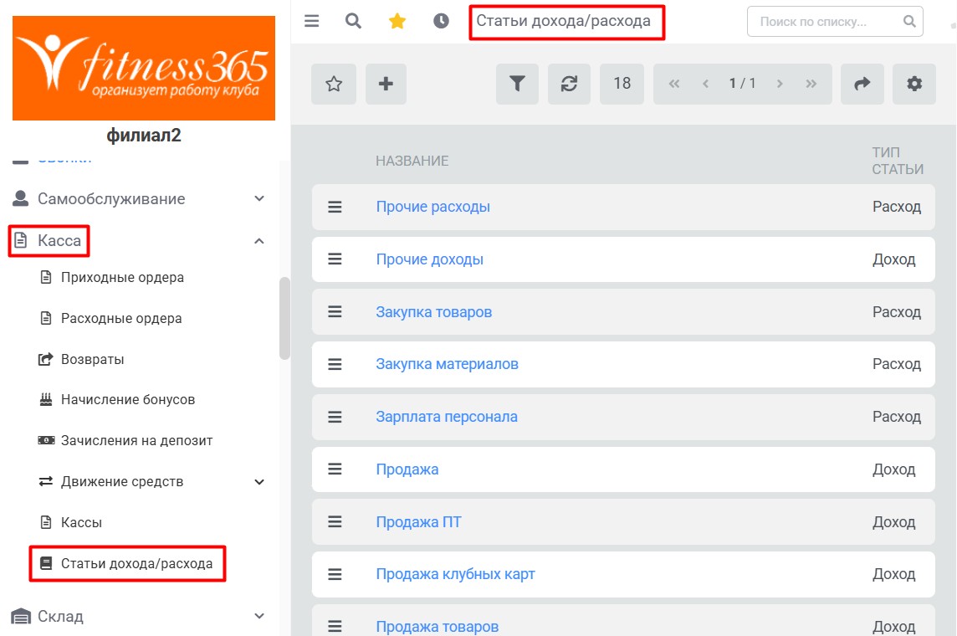The height and width of the screenshot is (636, 957).
Task: Open the 'Продажа клубных карт' article link
Action: 455,574
